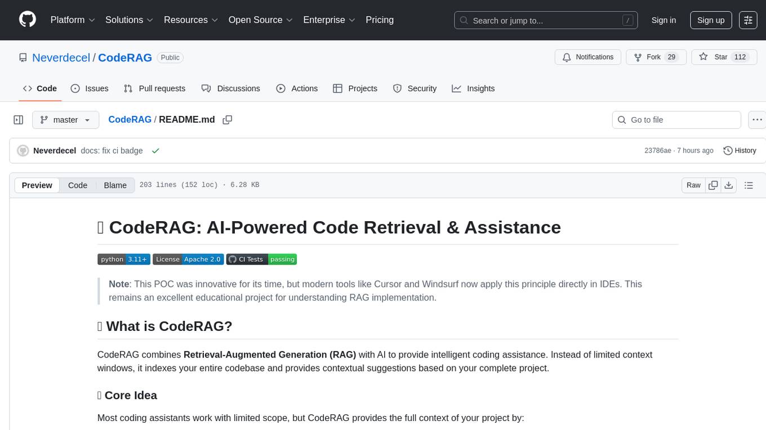Image resolution: width=766 pixels, height=430 pixels.
Task: Open Neverdecel commit author avatar
Action: (x=23, y=151)
